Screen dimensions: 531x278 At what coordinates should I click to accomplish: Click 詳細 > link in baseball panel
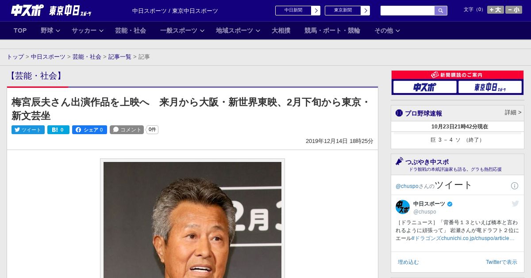point(513,113)
